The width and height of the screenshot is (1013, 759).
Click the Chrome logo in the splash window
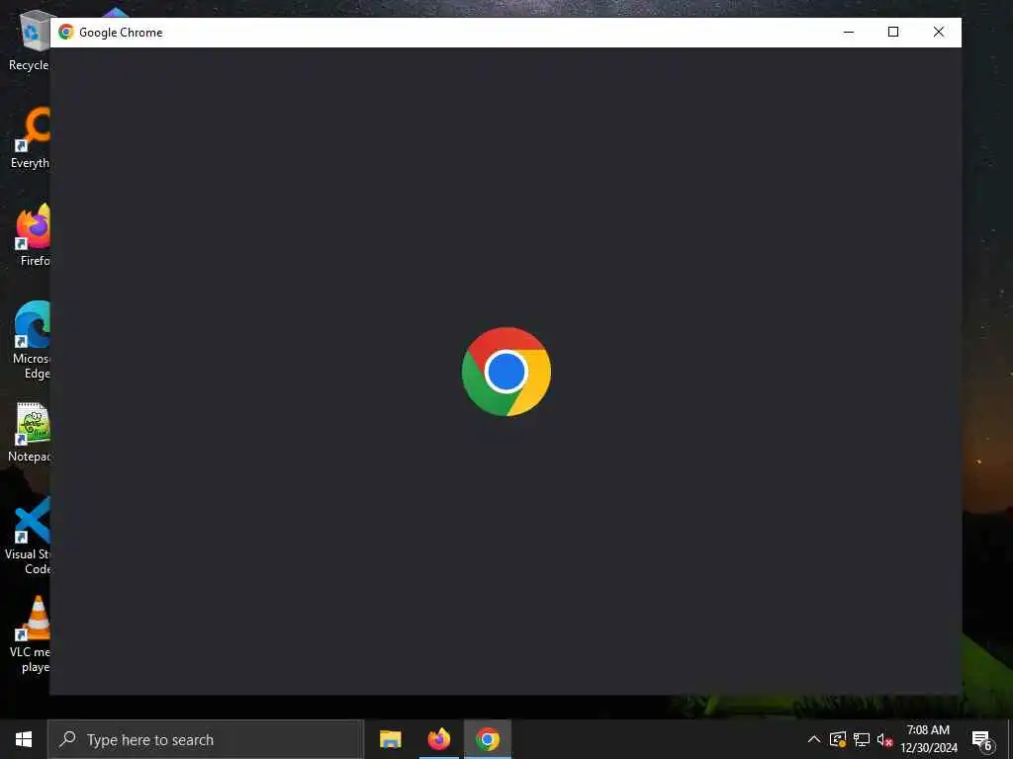click(506, 372)
